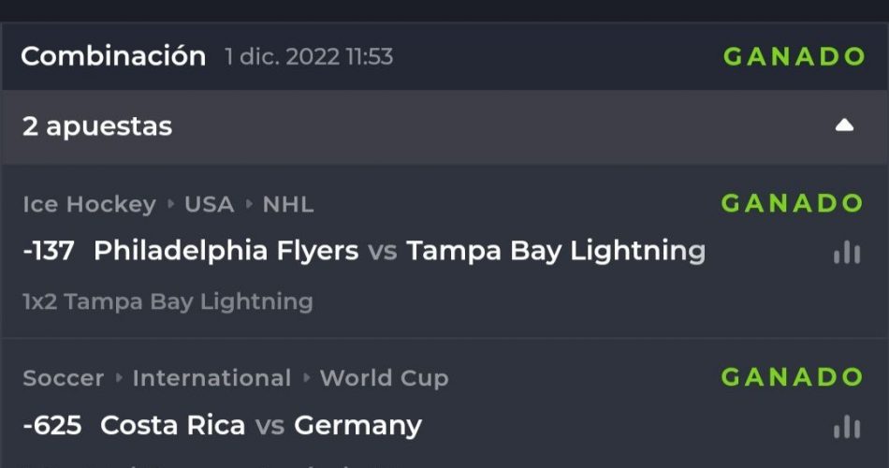Click the top GANADO status label
Viewport: 889px width, 468px height.
point(794,56)
